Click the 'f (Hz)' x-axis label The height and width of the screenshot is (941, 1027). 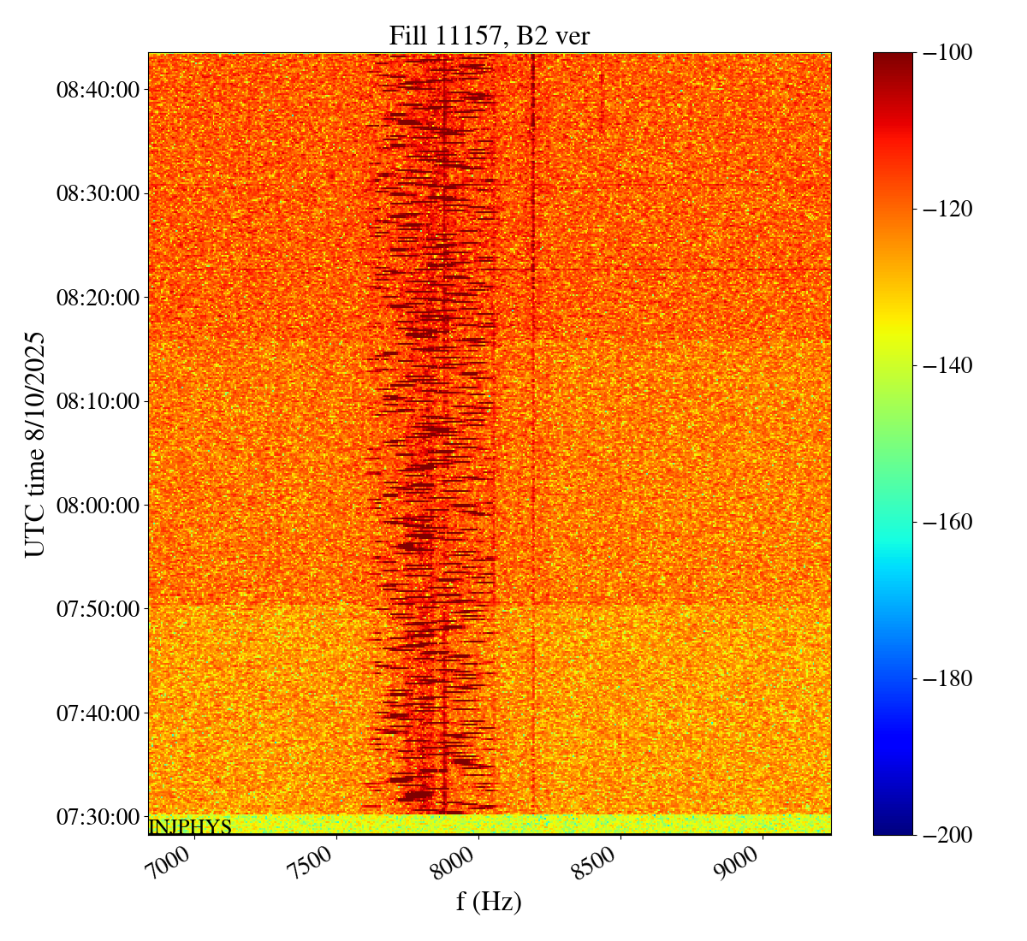pos(489,901)
